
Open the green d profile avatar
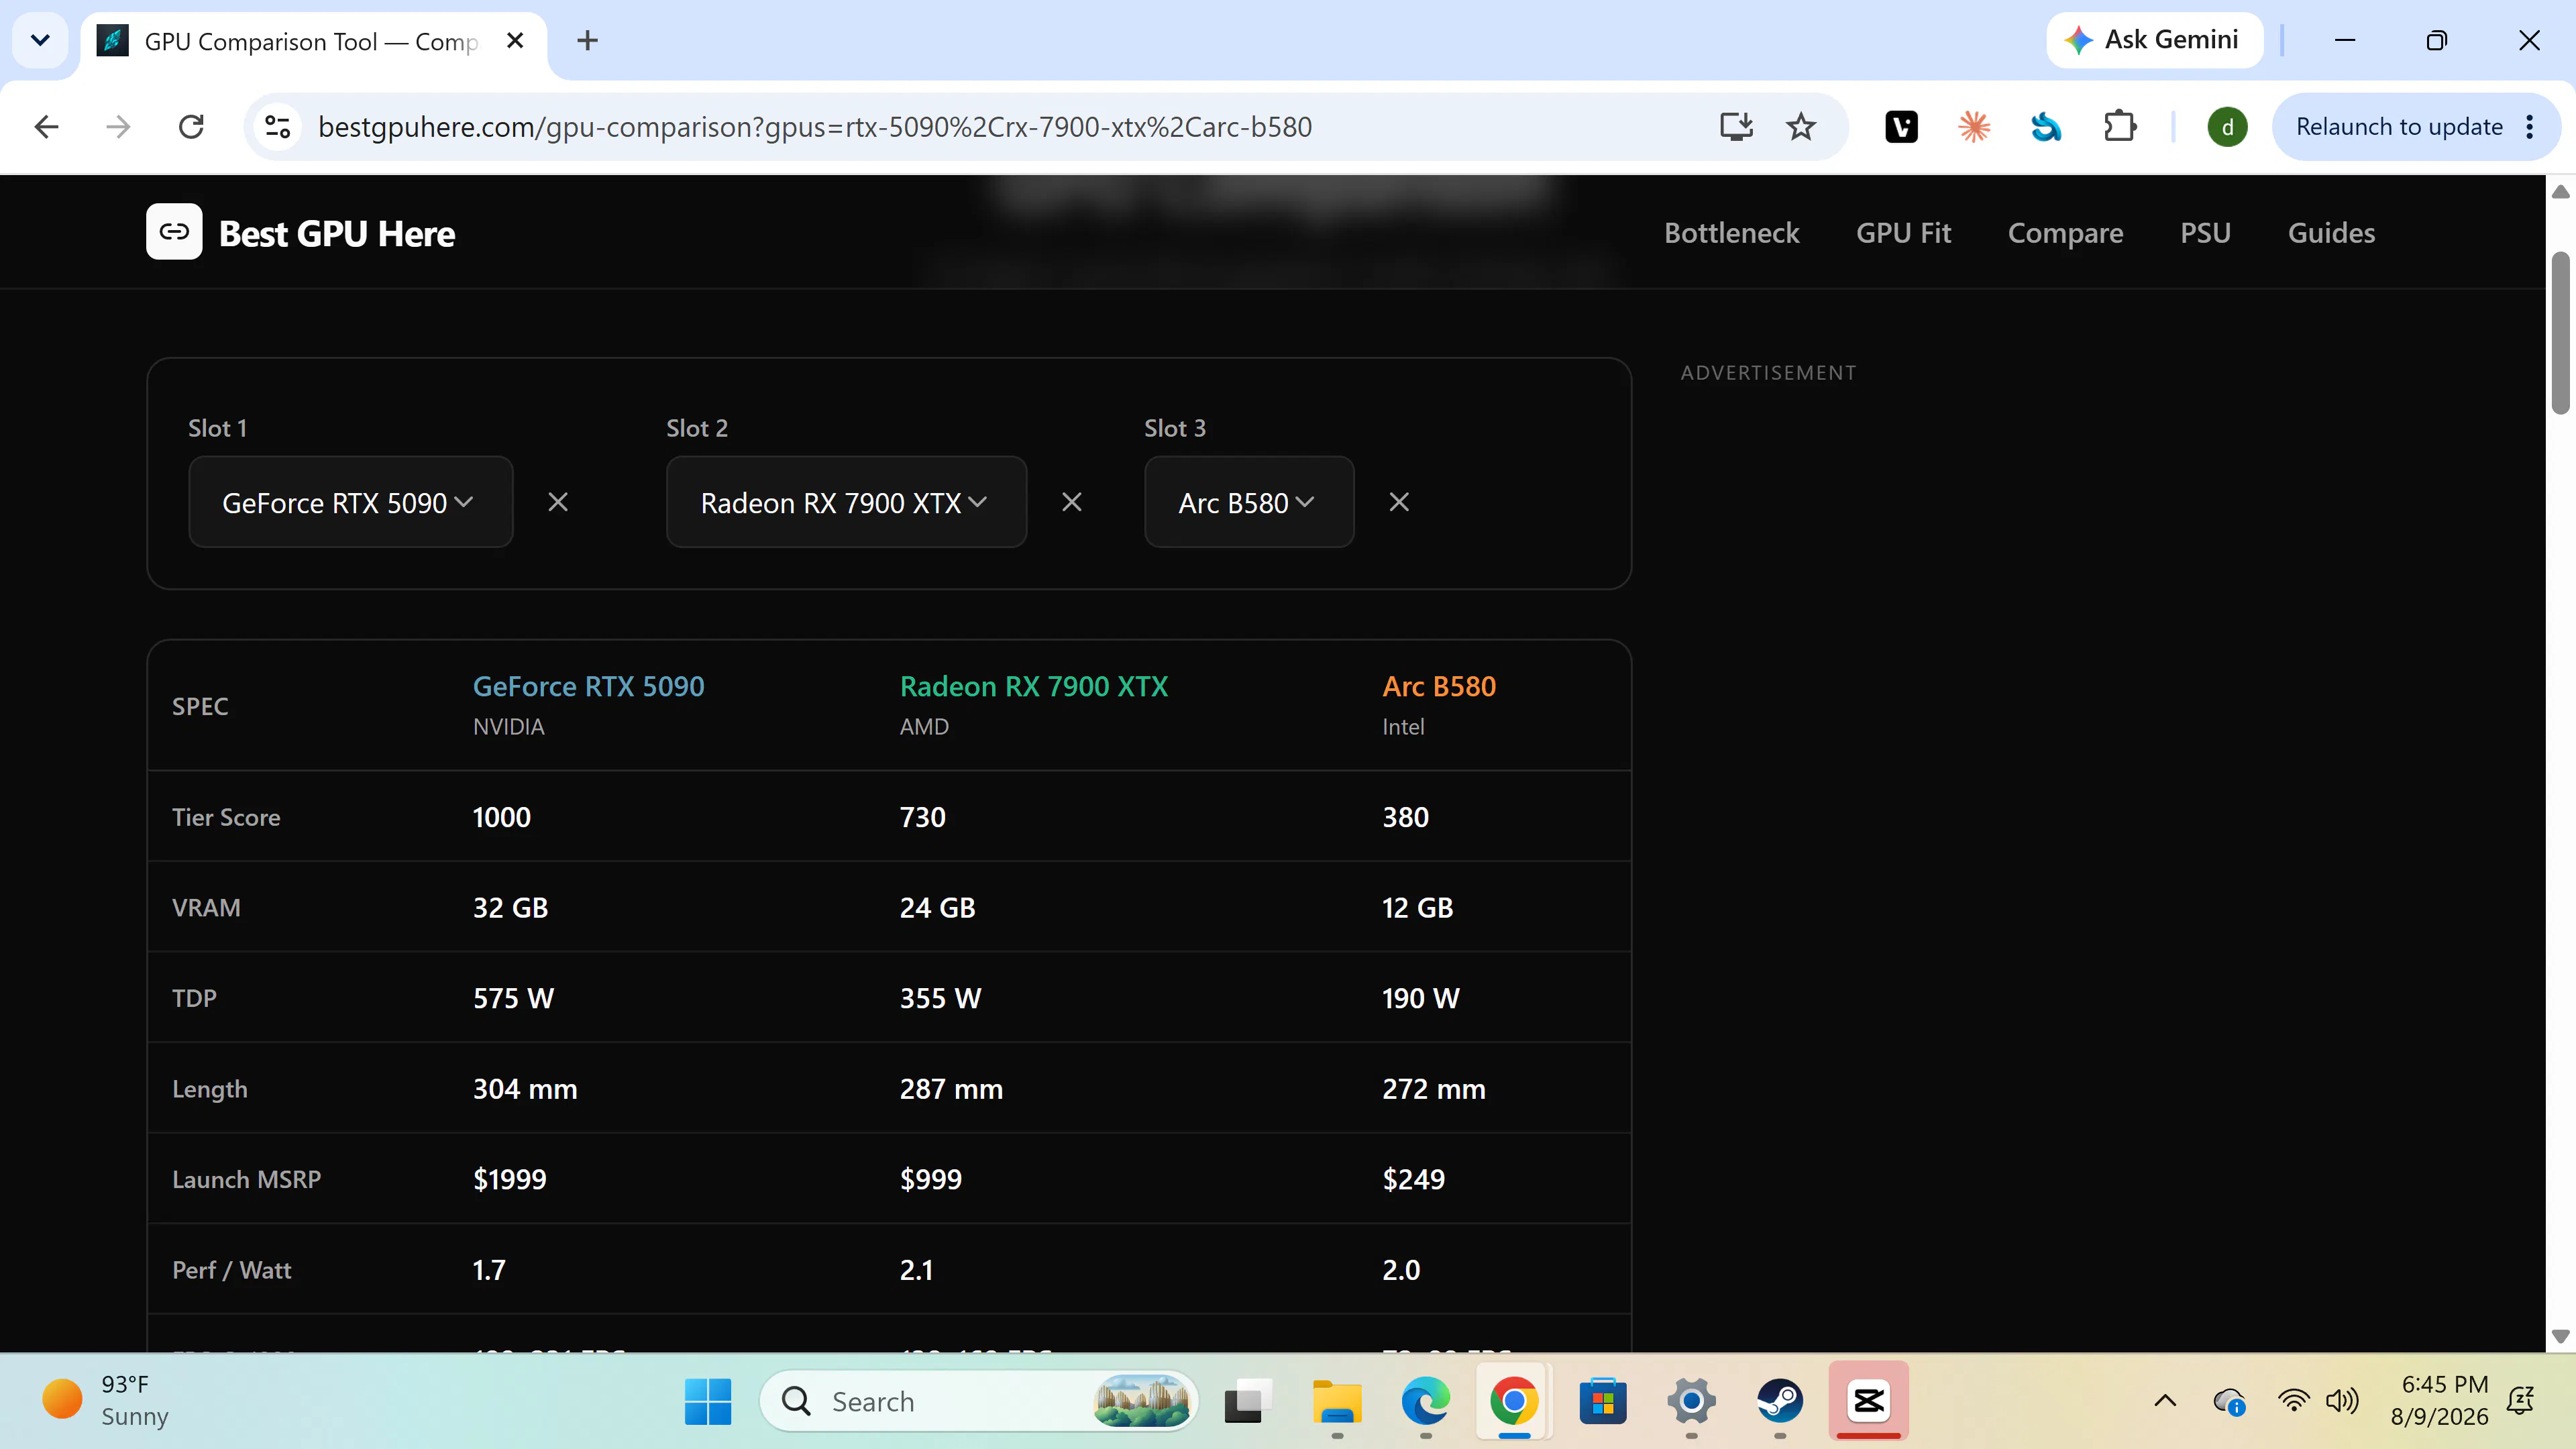pyautogui.click(x=2227, y=127)
